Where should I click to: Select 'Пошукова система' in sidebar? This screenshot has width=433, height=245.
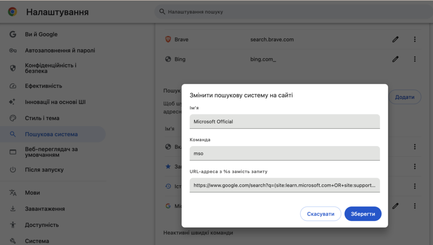[52, 134]
